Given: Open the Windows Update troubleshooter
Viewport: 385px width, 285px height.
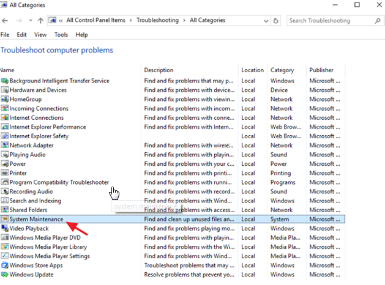Looking at the screenshot, I should click(x=31, y=275).
